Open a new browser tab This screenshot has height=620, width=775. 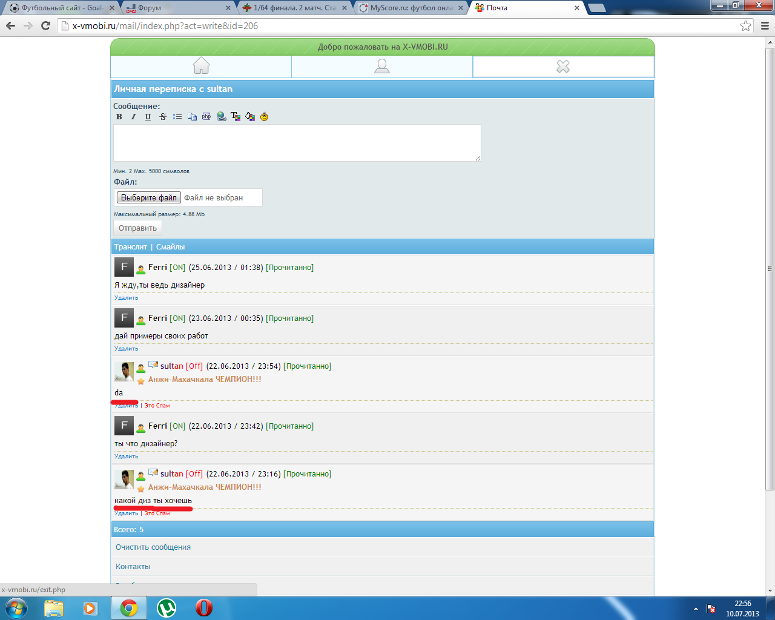click(597, 8)
